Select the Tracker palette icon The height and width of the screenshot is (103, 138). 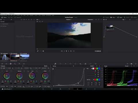point(75,64)
